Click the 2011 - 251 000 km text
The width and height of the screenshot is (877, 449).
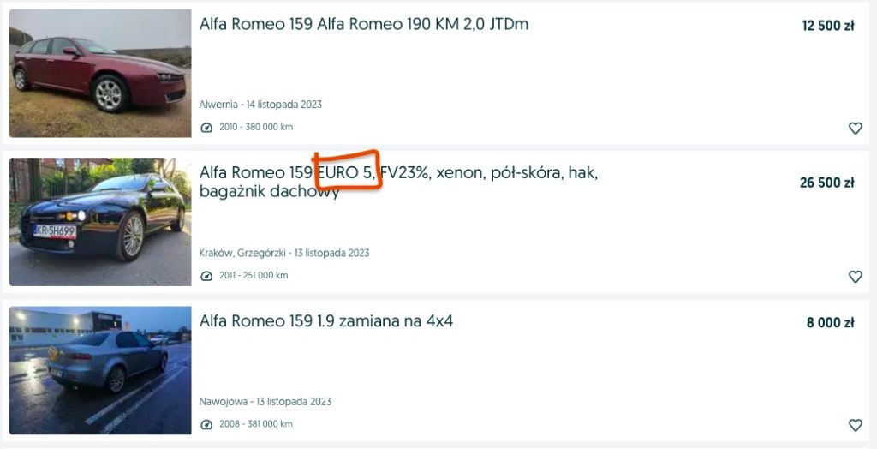point(254,276)
